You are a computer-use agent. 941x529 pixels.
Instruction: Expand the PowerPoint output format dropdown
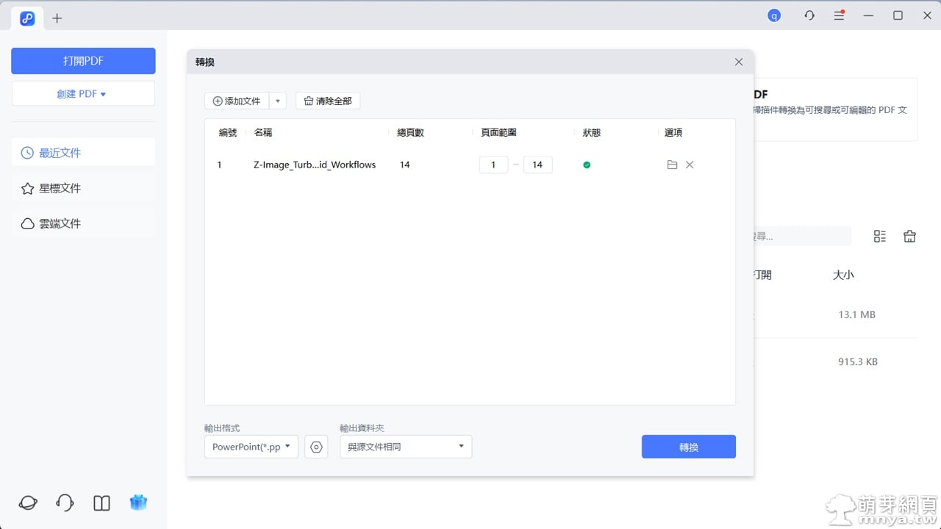pos(251,447)
